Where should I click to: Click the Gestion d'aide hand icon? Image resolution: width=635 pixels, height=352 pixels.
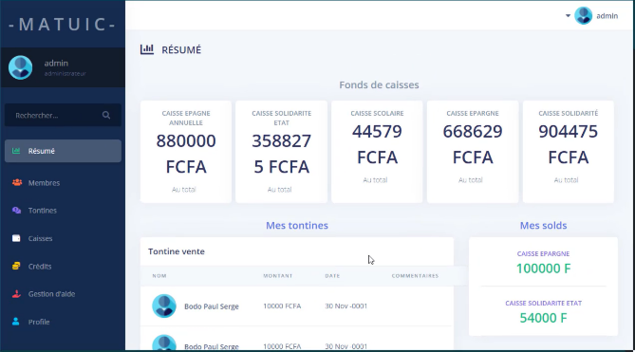(16, 294)
